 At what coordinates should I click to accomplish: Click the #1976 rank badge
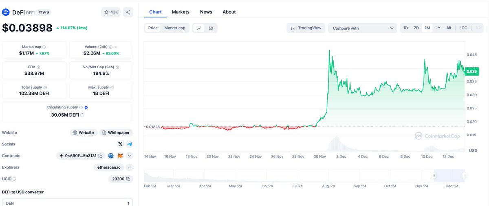tap(43, 13)
